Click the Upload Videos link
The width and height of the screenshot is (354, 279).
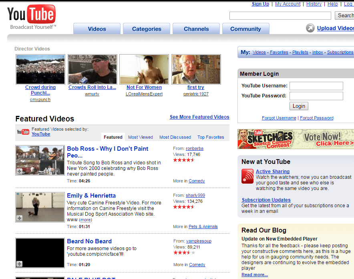point(336,28)
